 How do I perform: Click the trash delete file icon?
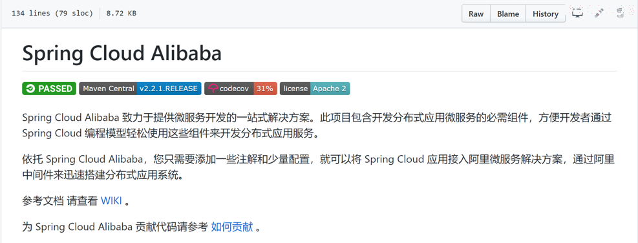point(619,13)
